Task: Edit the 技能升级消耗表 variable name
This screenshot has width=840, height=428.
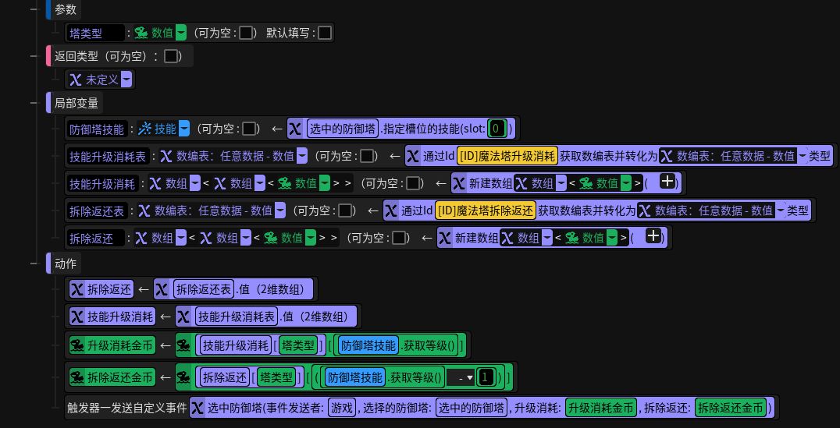Action: click(108, 156)
